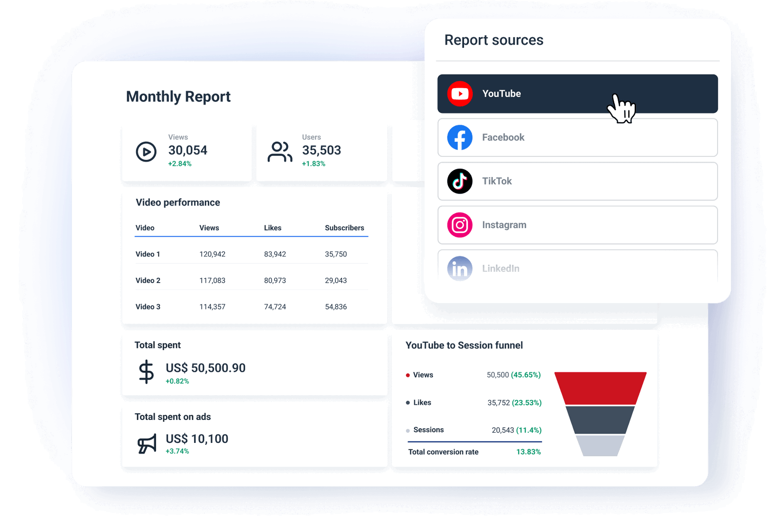Click the Total conversion rate value 13.83%
Viewport: 780px width, 516px height.
[528, 452]
